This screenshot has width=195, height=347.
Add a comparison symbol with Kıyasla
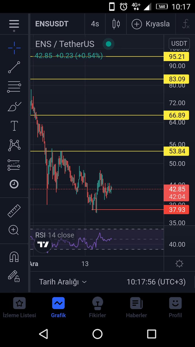point(151,24)
